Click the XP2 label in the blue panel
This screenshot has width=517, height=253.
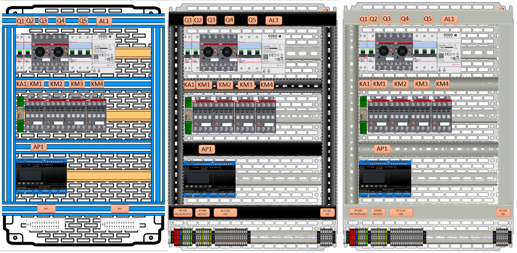(119, 209)
